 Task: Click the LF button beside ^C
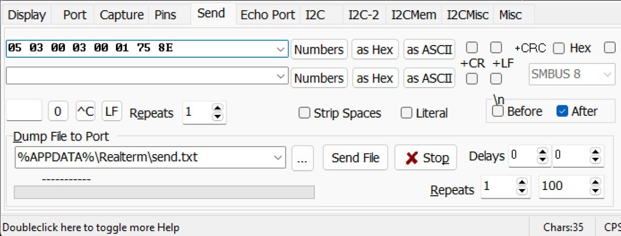pyautogui.click(x=112, y=112)
